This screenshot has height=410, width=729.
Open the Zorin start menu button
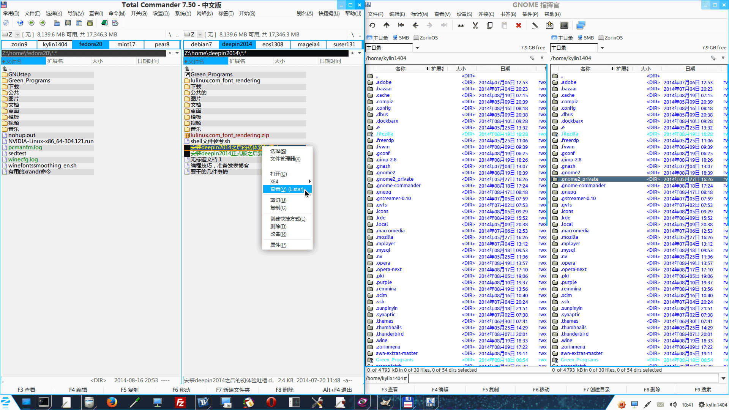[x=6, y=402]
